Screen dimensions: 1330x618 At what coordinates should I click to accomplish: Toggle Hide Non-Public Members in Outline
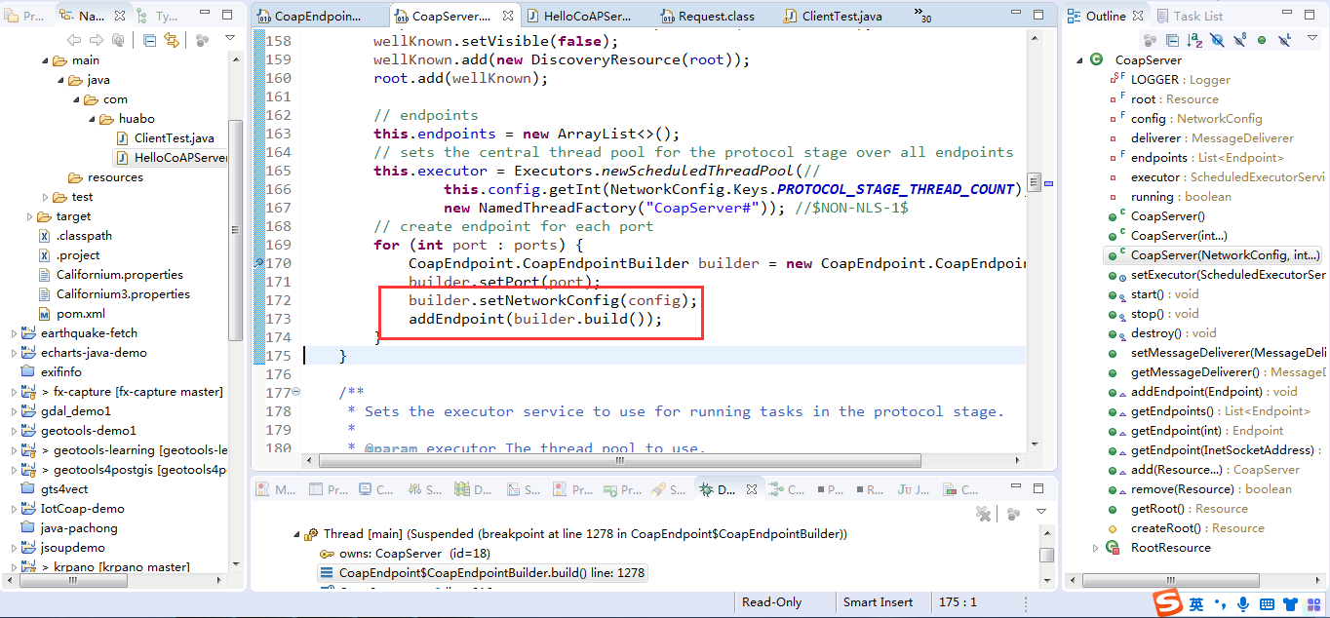tap(1262, 40)
